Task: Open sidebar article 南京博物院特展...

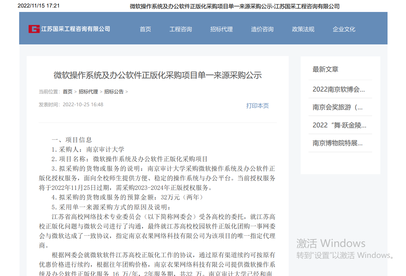Action: point(338,143)
